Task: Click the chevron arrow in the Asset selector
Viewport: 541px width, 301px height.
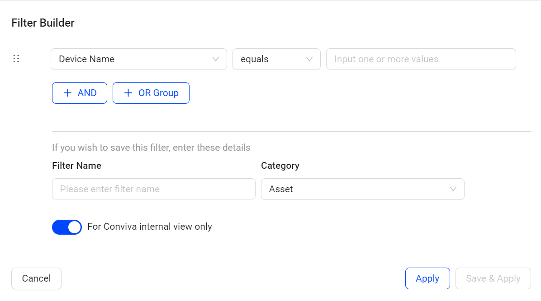Action: point(453,189)
